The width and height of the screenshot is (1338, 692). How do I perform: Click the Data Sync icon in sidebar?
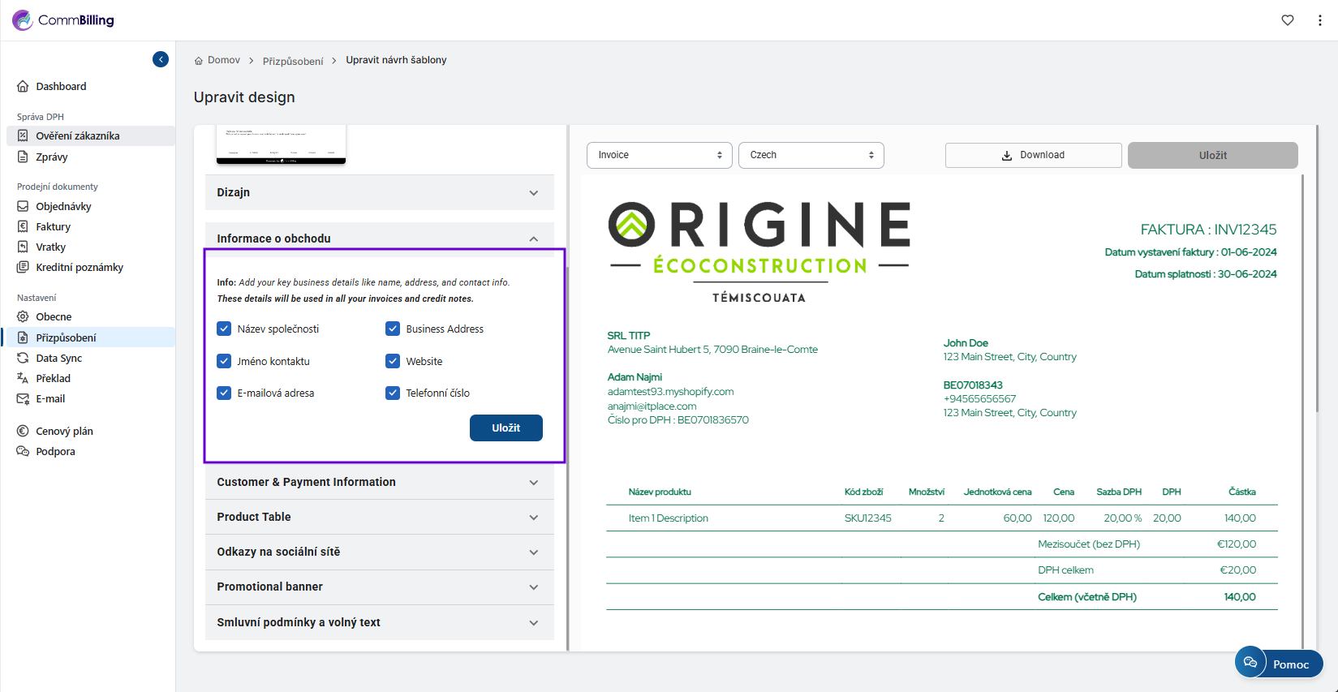(x=23, y=358)
